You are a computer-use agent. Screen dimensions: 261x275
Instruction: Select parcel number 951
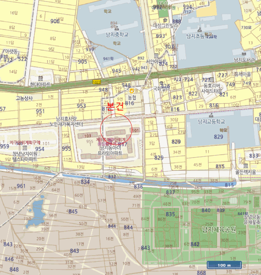point(40,111)
